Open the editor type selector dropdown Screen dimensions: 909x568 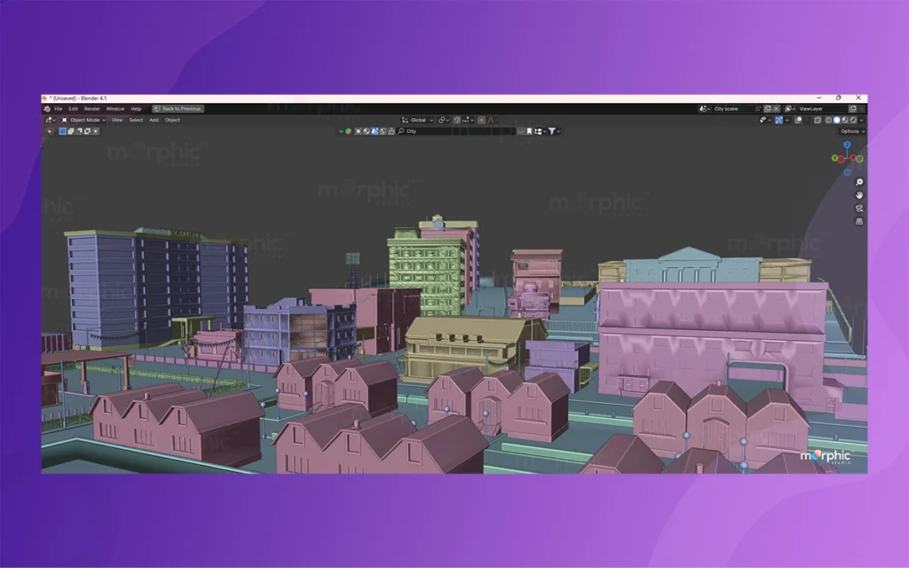tap(51, 120)
